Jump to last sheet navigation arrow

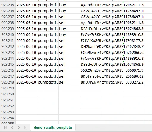coord(25,128)
